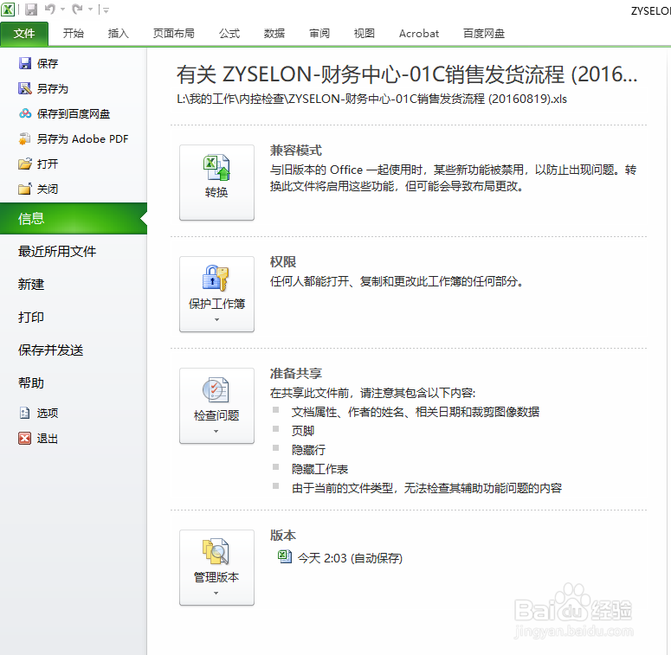Select the 文件 tab
This screenshot has height=655, width=671.
[24, 34]
